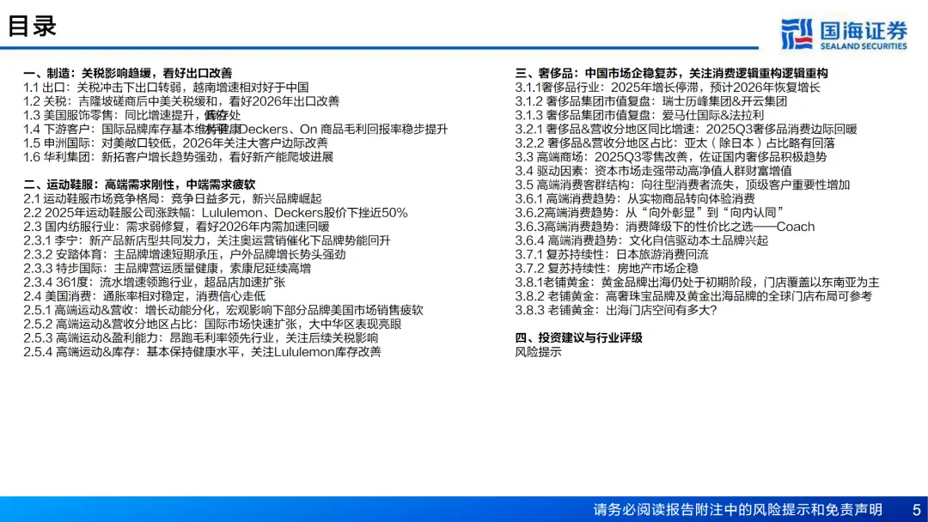Click the Sealand Securities logo

[x=844, y=34]
